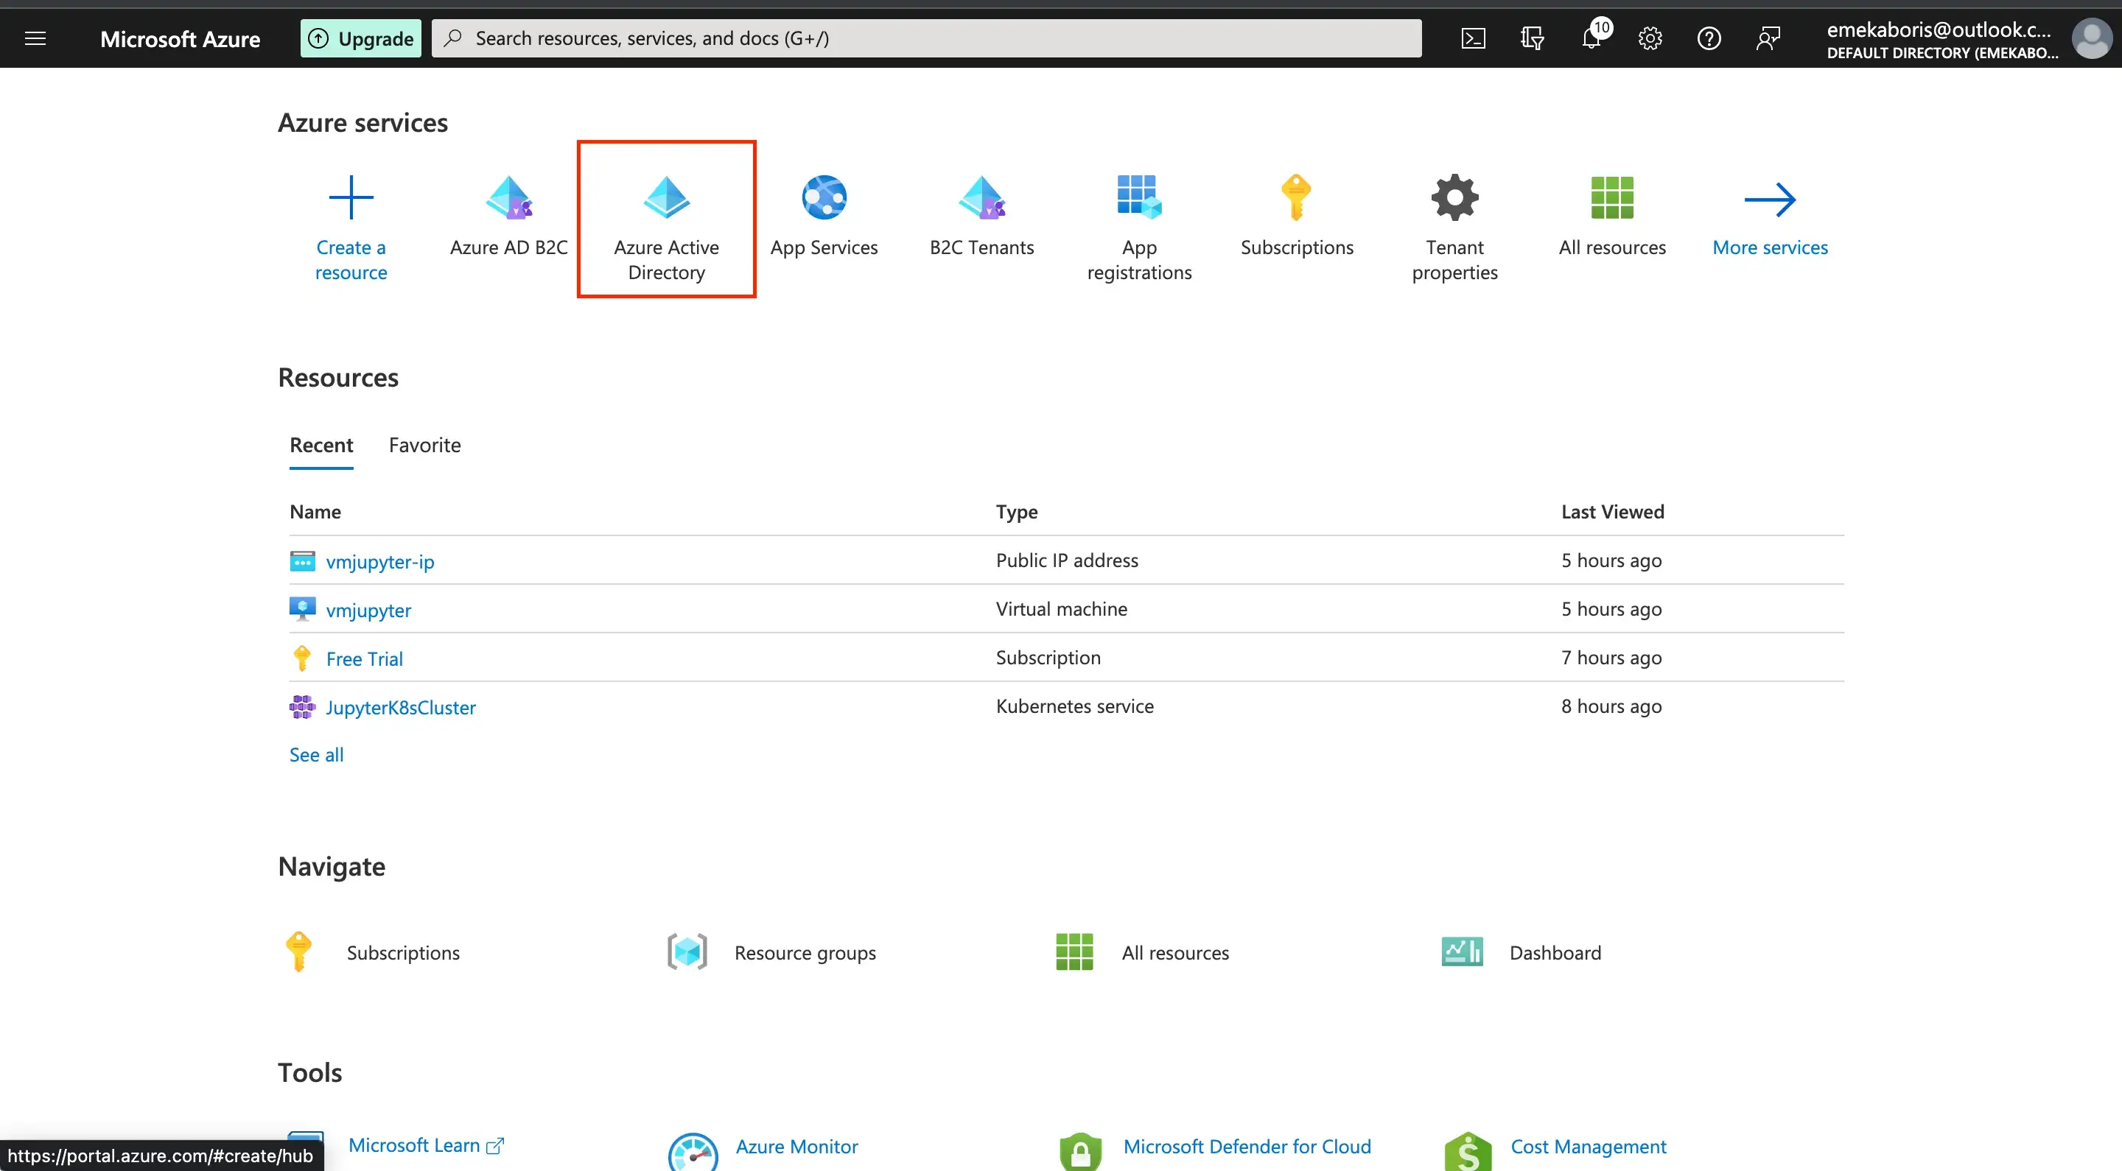Open the vmjupyter-ip resource link
2122x1171 pixels.
click(379, 562)
